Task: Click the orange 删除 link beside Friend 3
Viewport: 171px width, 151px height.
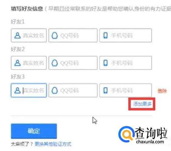Action: [162, 91]
